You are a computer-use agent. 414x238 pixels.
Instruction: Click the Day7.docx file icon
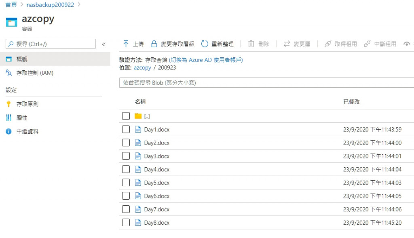pos(138,209)
